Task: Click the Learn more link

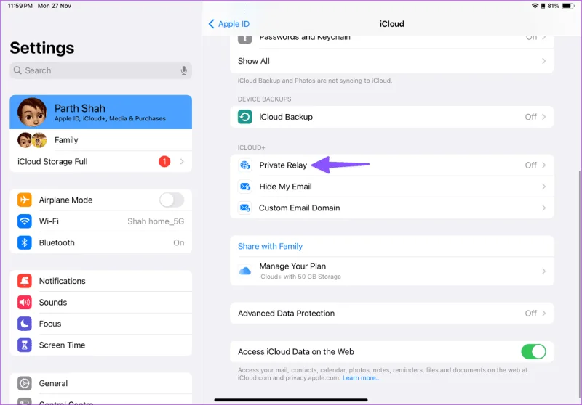Action: (x=362, y=378)
